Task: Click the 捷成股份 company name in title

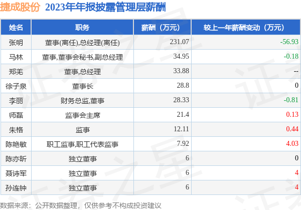Action: pyautogui.click(x=20, y=7)
